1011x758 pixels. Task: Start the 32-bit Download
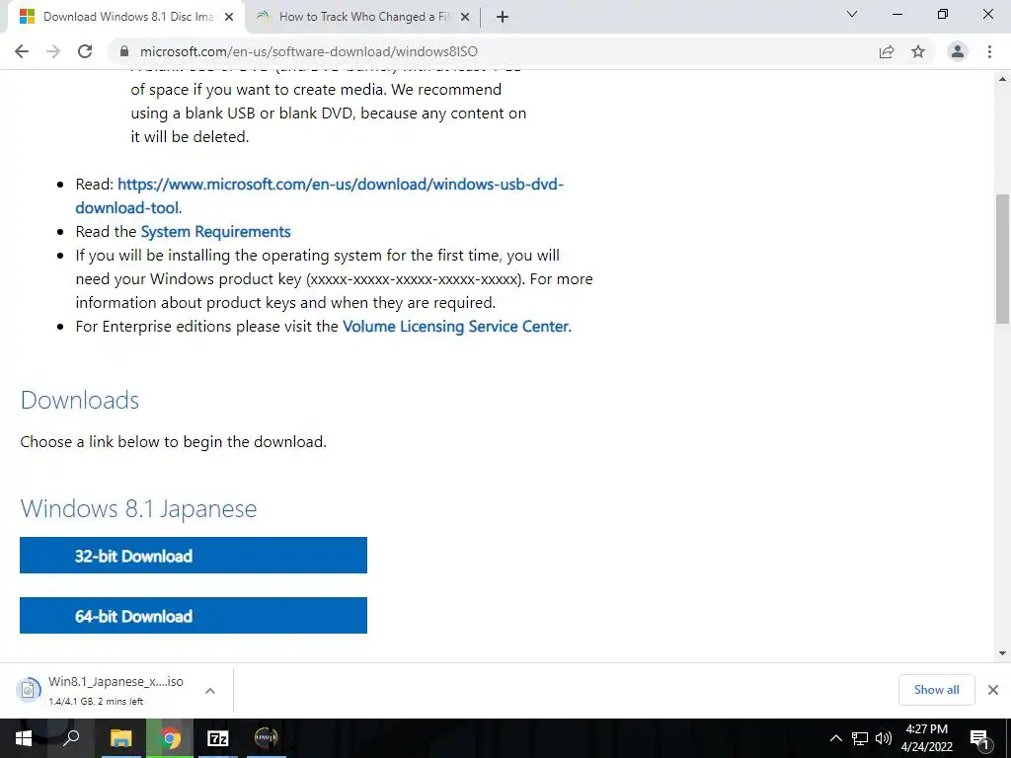[x=194, y=555]
